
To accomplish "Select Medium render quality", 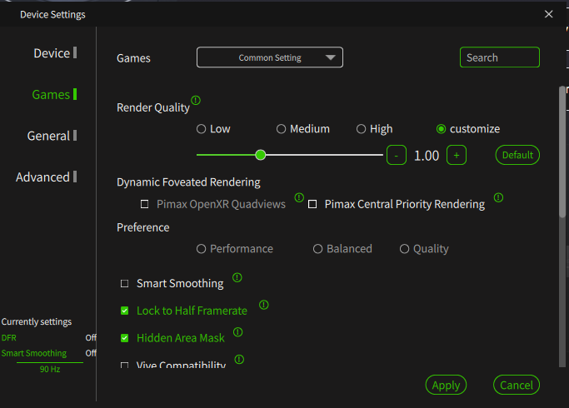I will (281, 129).
